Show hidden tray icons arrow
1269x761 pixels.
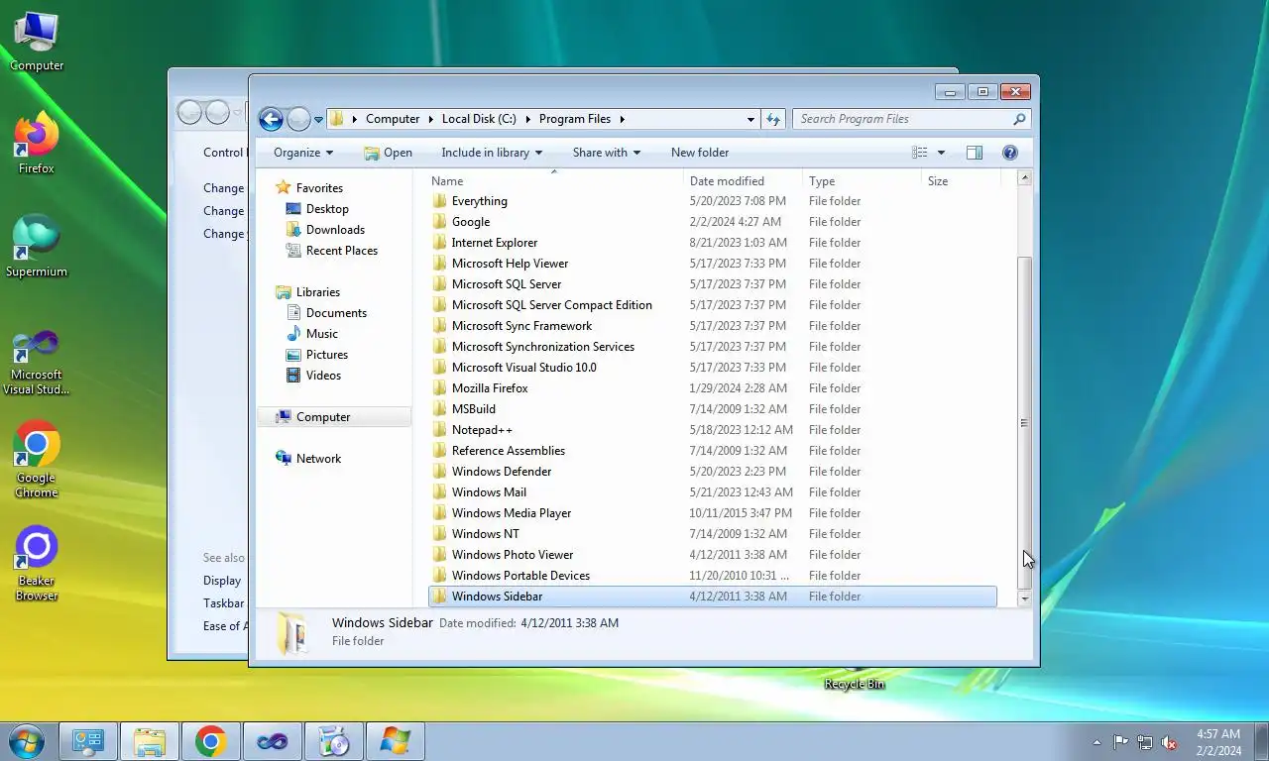coord(1096,742)
